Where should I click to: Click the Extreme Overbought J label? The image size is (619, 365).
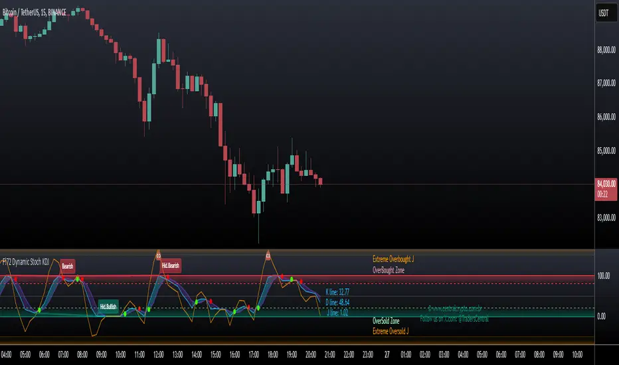[x=394, y=261]
